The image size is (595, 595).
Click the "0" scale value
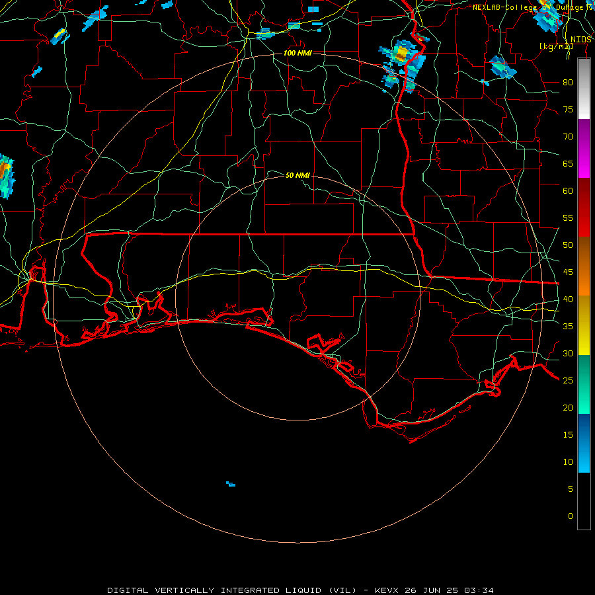(x=571, y=516)
